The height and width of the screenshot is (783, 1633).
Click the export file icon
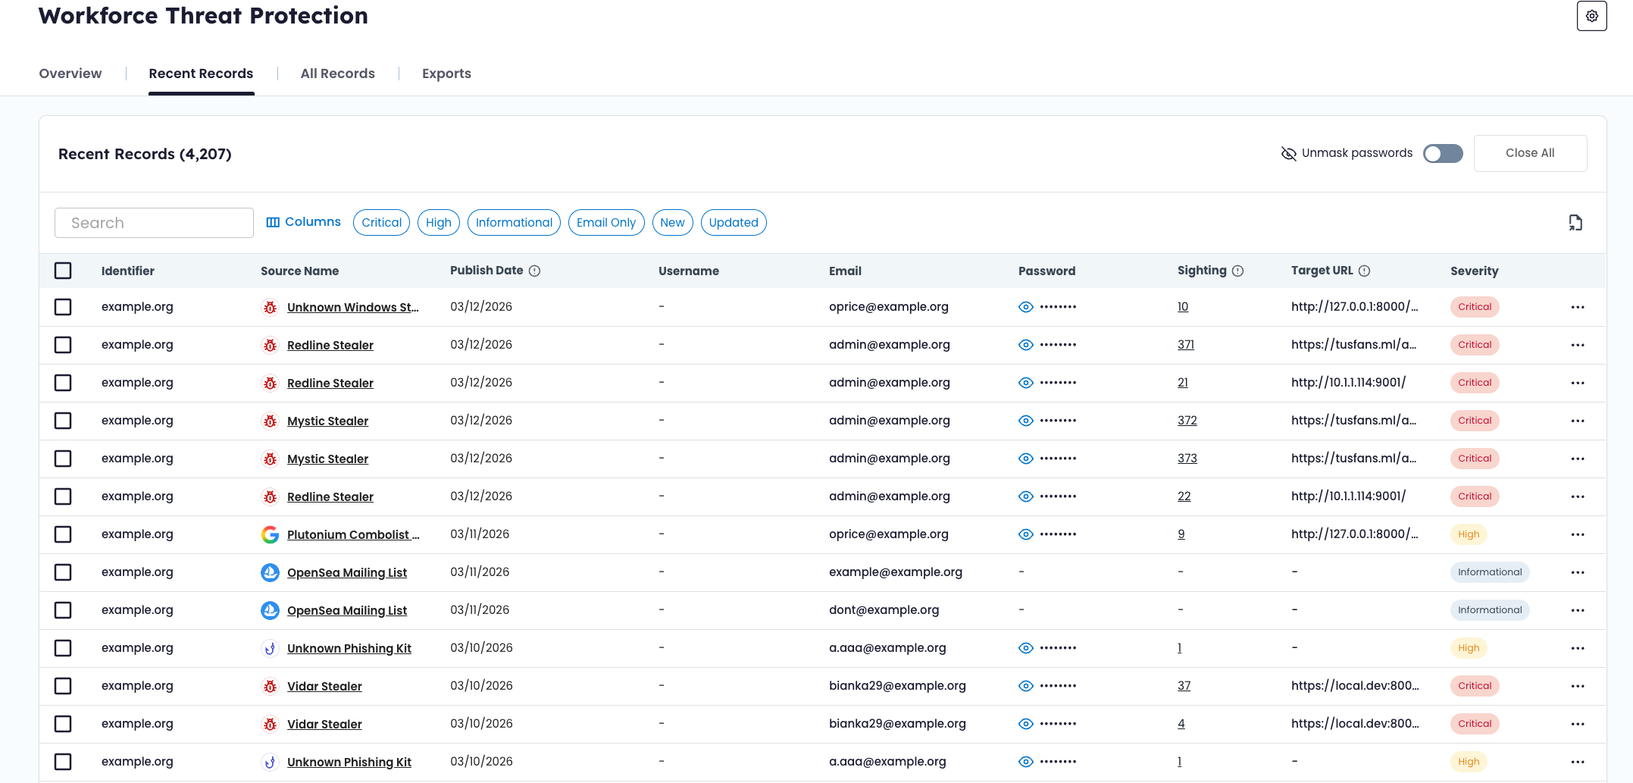[x=1575, y=223]
